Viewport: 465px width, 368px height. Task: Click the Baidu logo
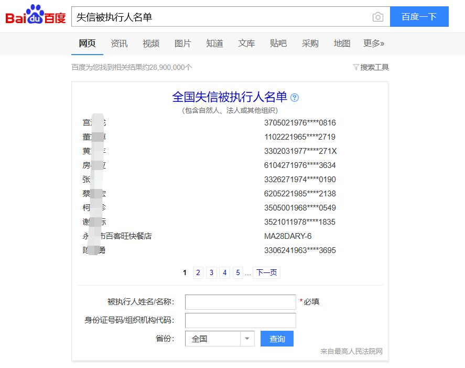click(36, 16)
